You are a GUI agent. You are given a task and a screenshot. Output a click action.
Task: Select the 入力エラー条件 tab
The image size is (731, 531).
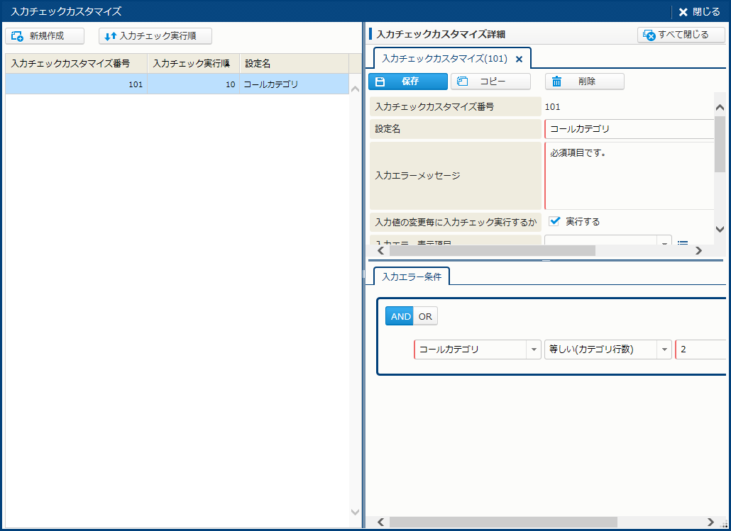[412, 276]
